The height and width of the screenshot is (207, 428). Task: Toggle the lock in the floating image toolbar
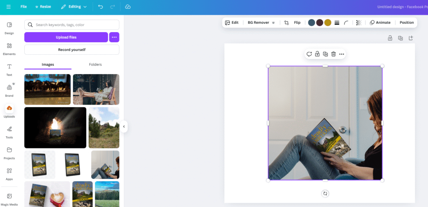317,54
